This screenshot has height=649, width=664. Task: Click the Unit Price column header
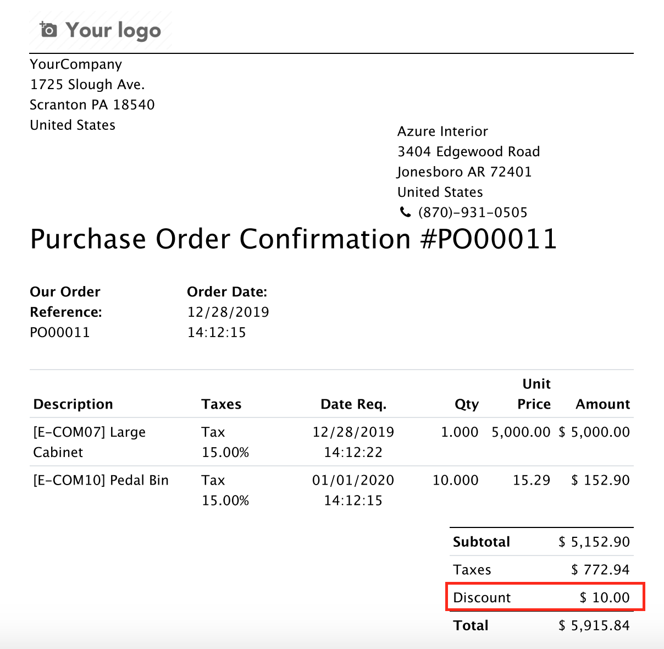pyautogui.click(x=534, y=394)
